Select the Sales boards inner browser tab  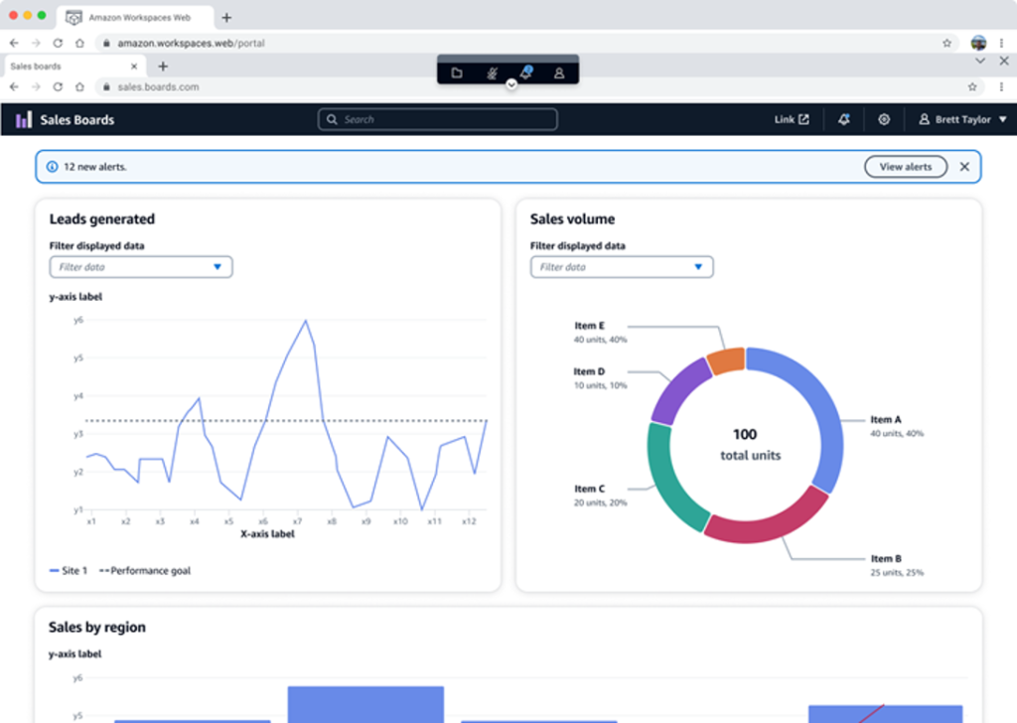(73, 67)
